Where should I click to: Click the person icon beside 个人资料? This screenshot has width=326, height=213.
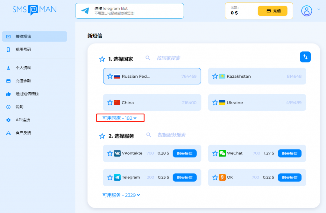pyautogui.click(x=8, y=68)
